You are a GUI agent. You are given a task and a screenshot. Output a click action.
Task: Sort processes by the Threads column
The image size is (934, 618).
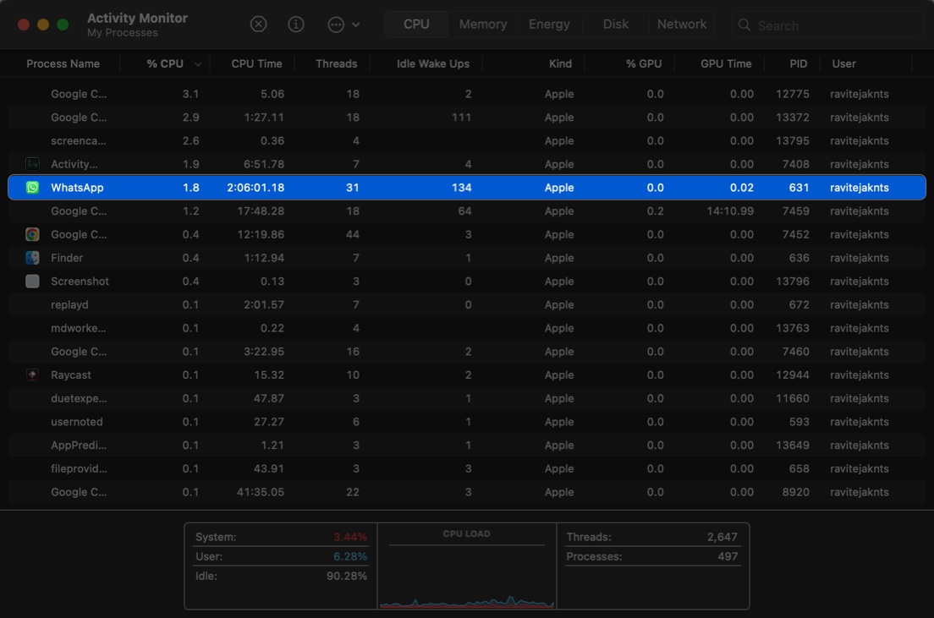point(336,63)
